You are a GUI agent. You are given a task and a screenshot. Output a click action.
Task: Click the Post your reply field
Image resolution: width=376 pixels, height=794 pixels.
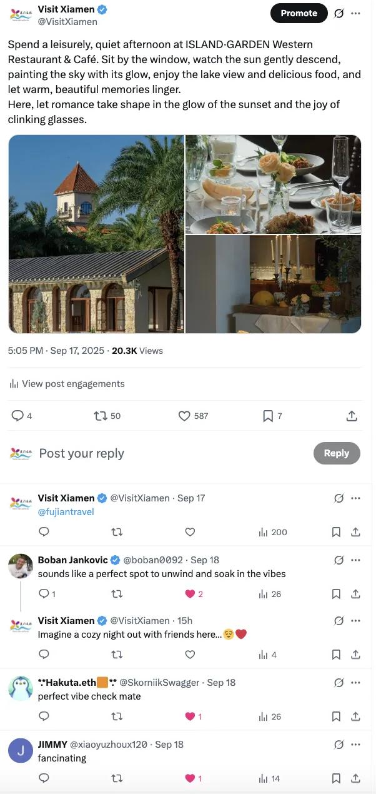(x=156, y=453)
